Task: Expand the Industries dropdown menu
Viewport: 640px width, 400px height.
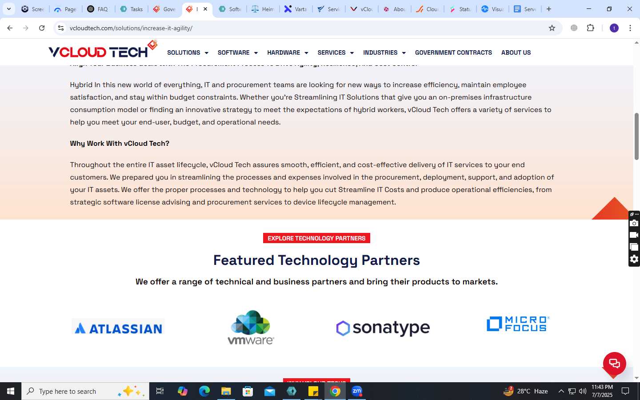Action: [384, 52]
